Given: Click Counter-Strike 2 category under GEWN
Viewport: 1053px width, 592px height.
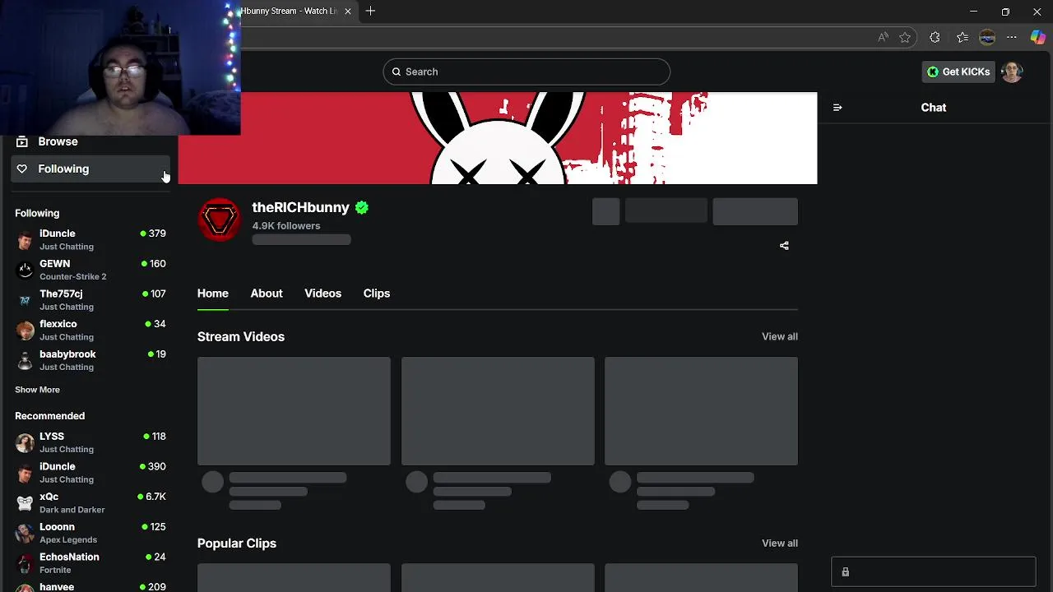Looking at the screenshot, I should coord(72,276).
